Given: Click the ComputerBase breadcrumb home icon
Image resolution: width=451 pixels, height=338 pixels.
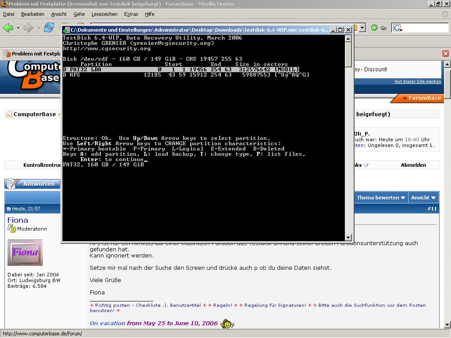Looking at the screenshot, I should coord(9,114).
